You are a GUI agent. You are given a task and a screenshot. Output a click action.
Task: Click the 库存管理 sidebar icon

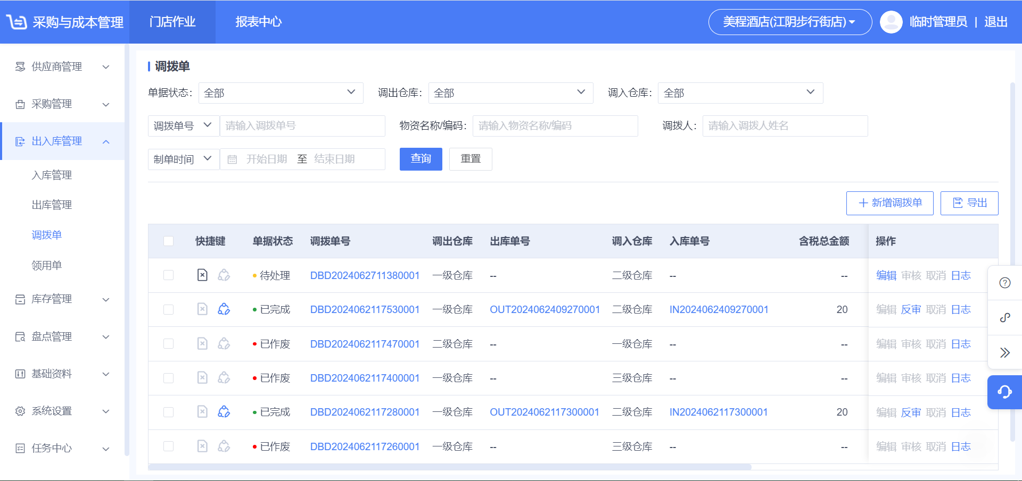coord(20,299)
